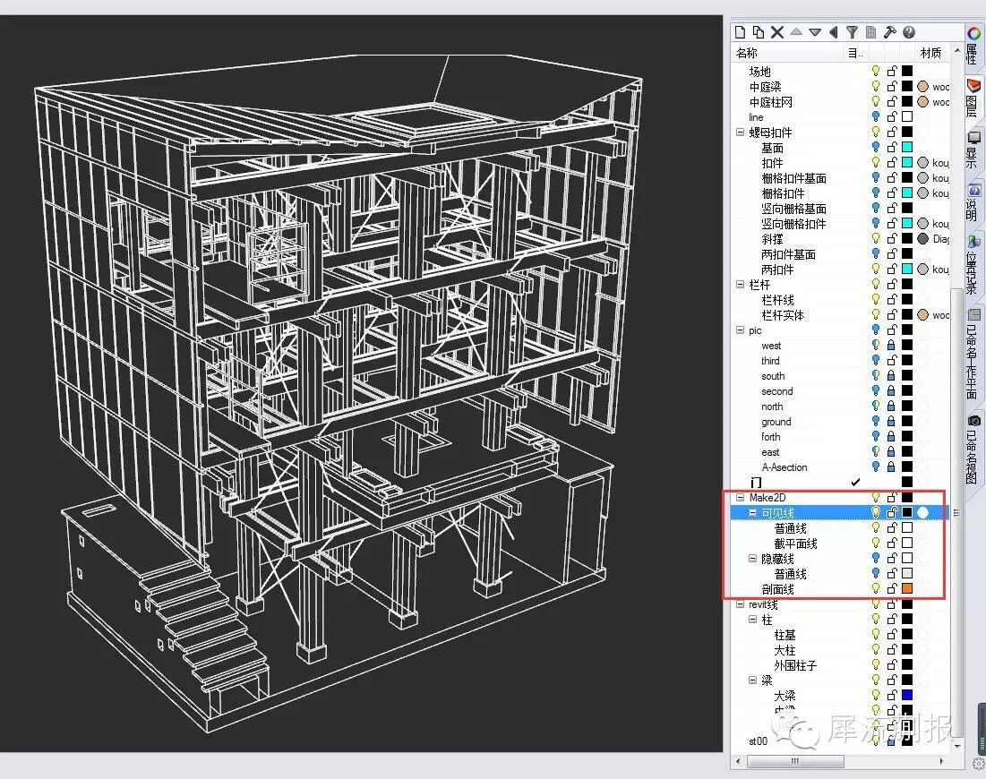Click the padlock on A-Asection layer
Screen dimensions: 986x779
(x=891, y=467)
